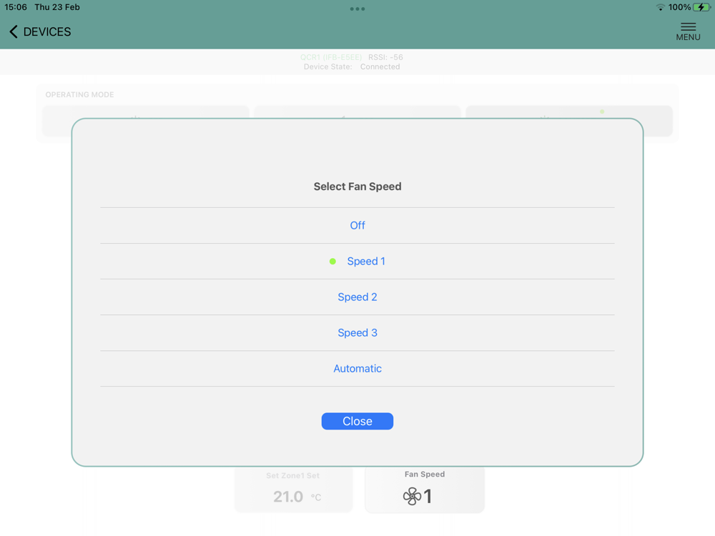The width and height of the screenshot is (715, 536).
Task: Tap the Fan Speed tile behind dialog
Action: pyautogui.click(x=425, y=490)
